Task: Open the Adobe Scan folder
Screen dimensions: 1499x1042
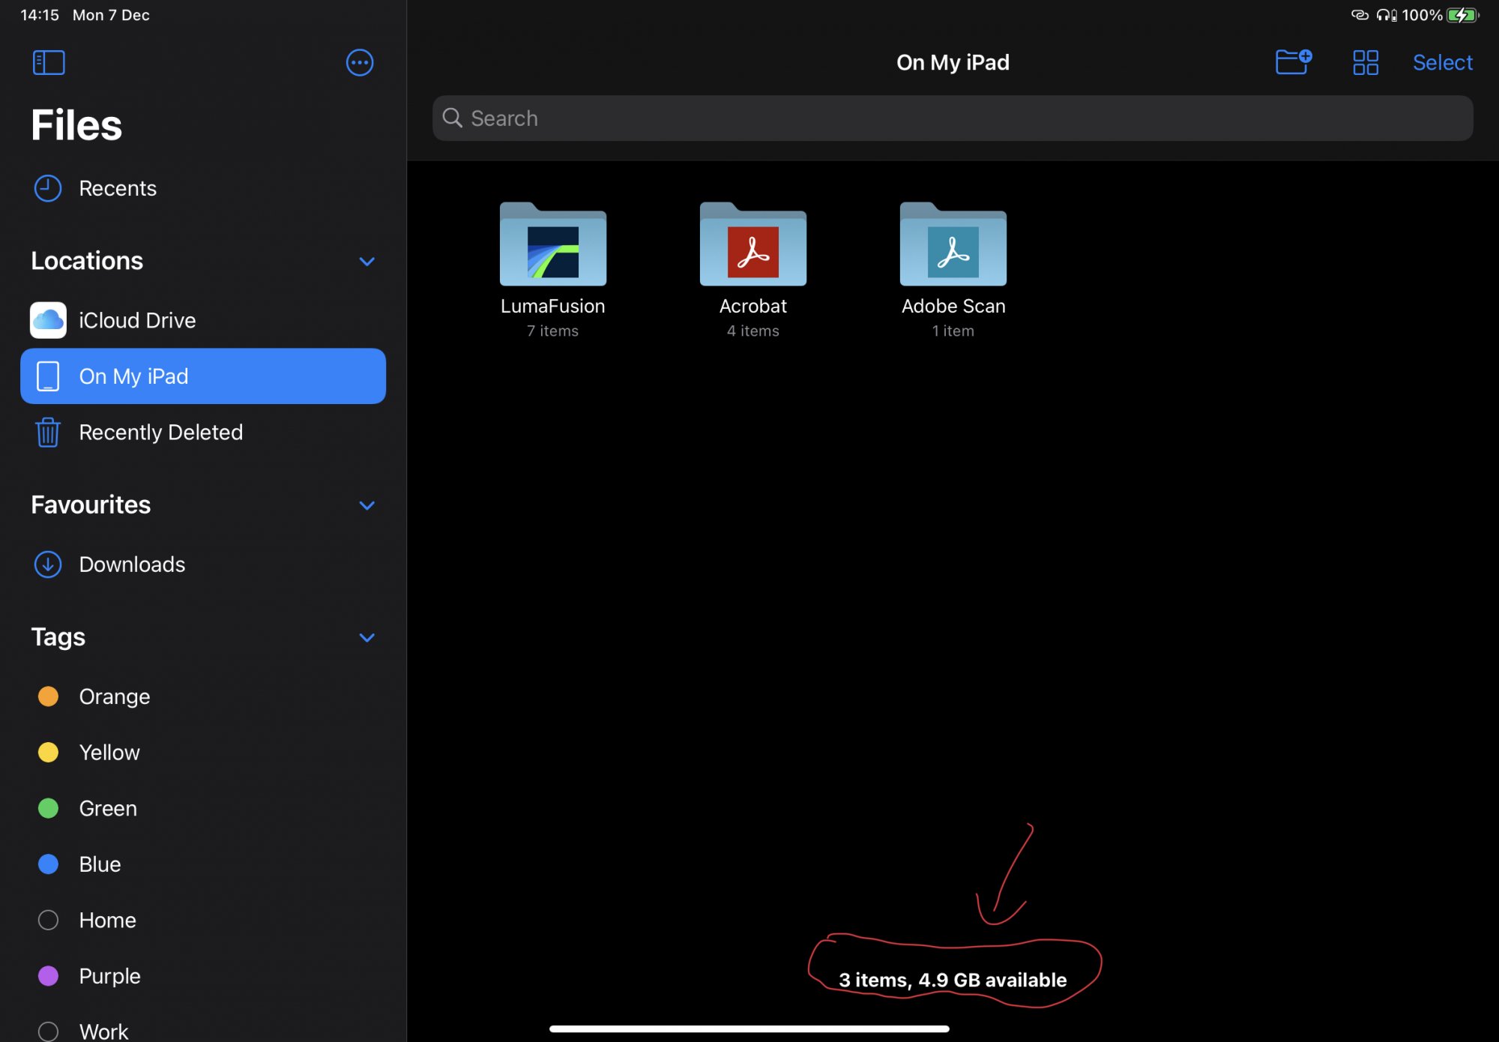Action: pyautogui.click(x=953, y=245)
